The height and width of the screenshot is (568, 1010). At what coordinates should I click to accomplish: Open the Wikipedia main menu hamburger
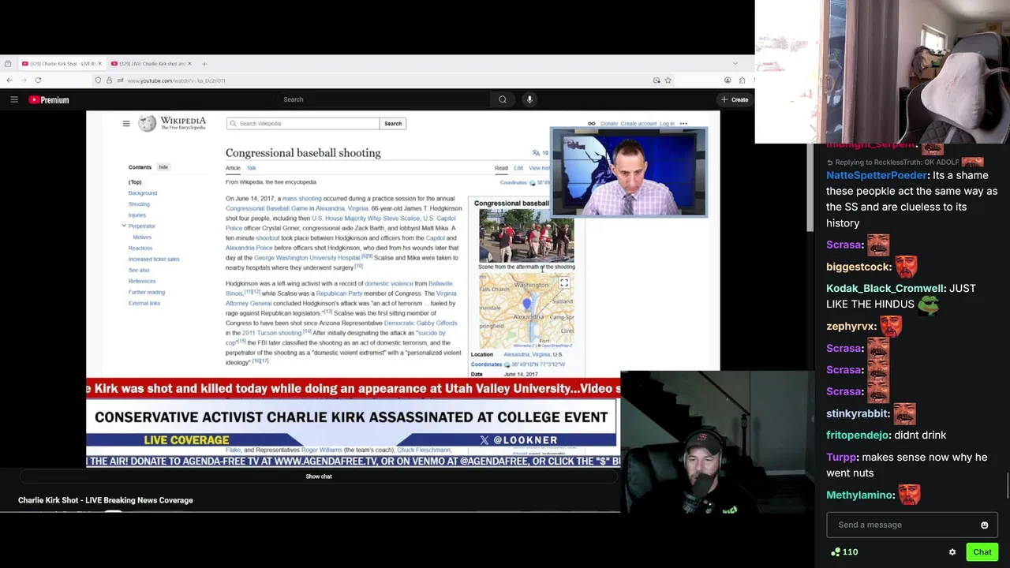click(126, 124)
